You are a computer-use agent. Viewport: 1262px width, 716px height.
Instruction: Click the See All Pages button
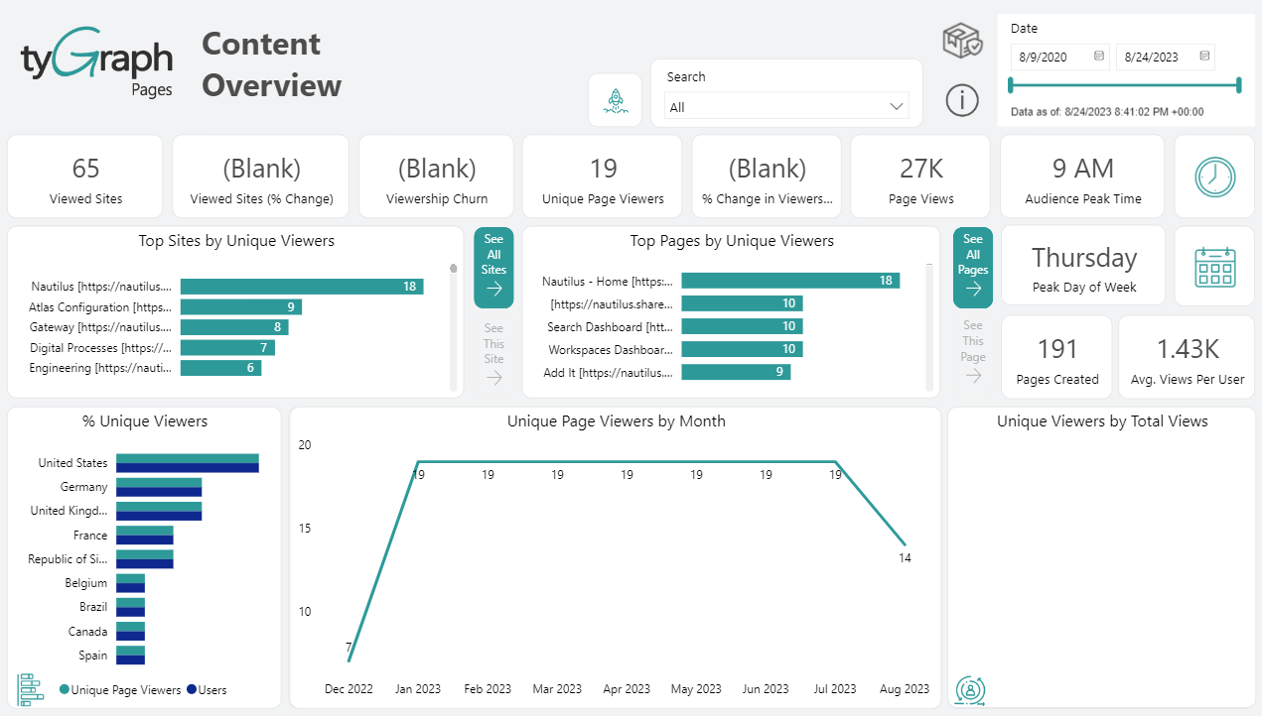tap(972, 267)
